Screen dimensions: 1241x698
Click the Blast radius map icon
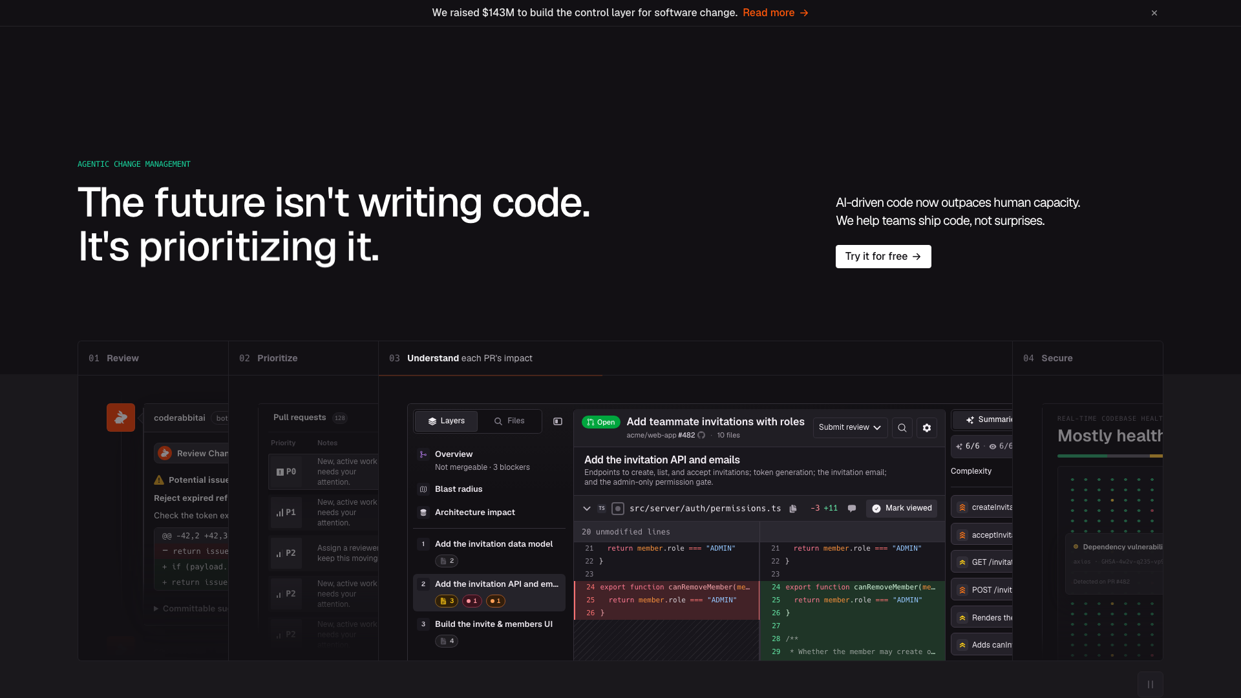tap(423, 489)
